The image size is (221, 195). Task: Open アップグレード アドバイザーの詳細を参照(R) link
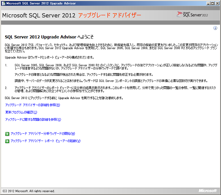pos(33,105)
